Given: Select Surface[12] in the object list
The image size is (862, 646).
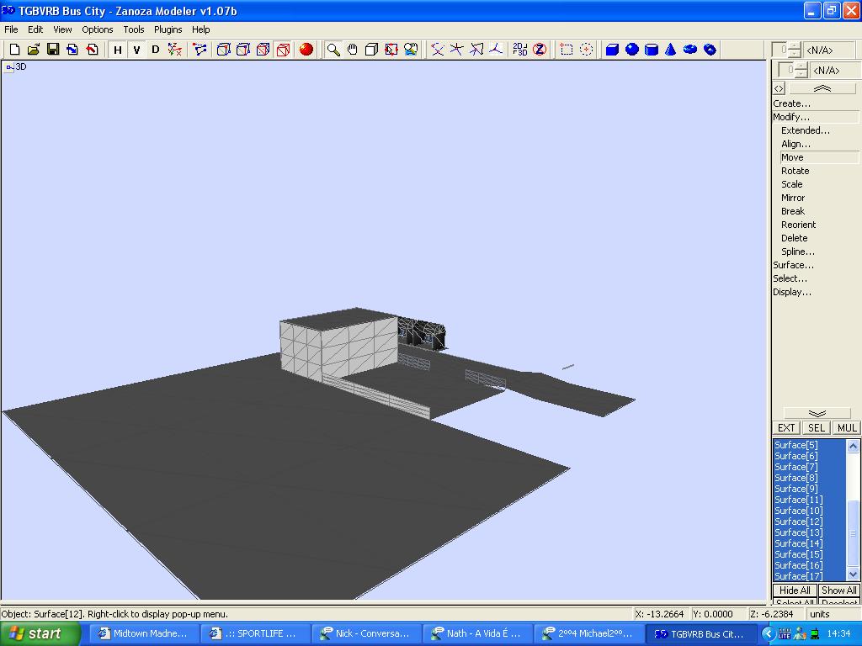Looking at the screenshot, I should pos(798,522).
